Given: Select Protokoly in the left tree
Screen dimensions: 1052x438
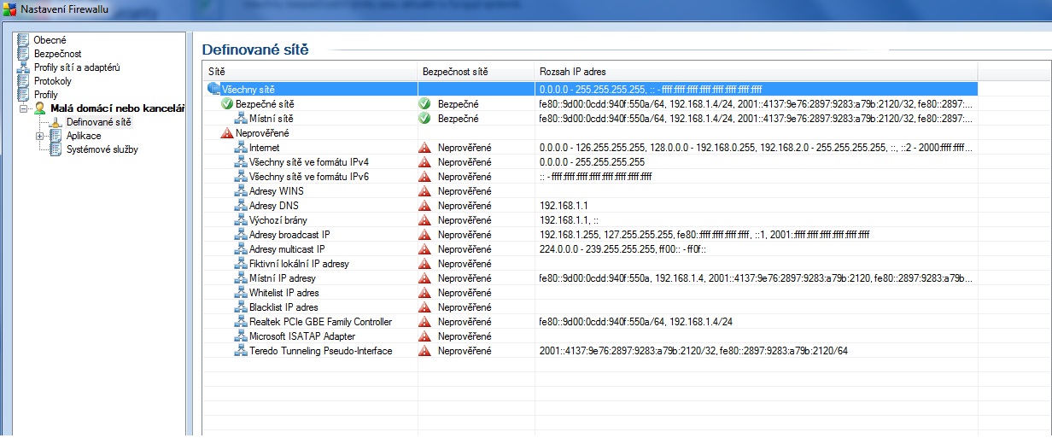Looking at the screenshot, I should click(52, 81).
